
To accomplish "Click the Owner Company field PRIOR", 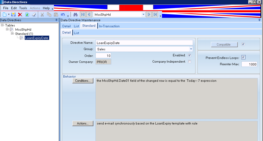I will [x=103, y=62].
